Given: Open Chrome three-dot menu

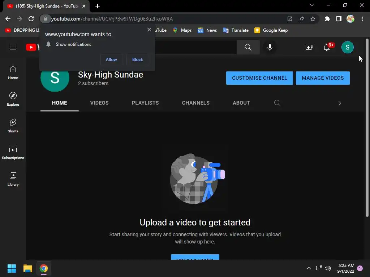Looking at the screenshot, I should [362, 19].
